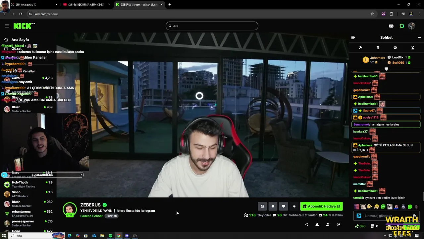424x239 pixels.
Task: Open a new browser tab
Action: tap(170, 5)
